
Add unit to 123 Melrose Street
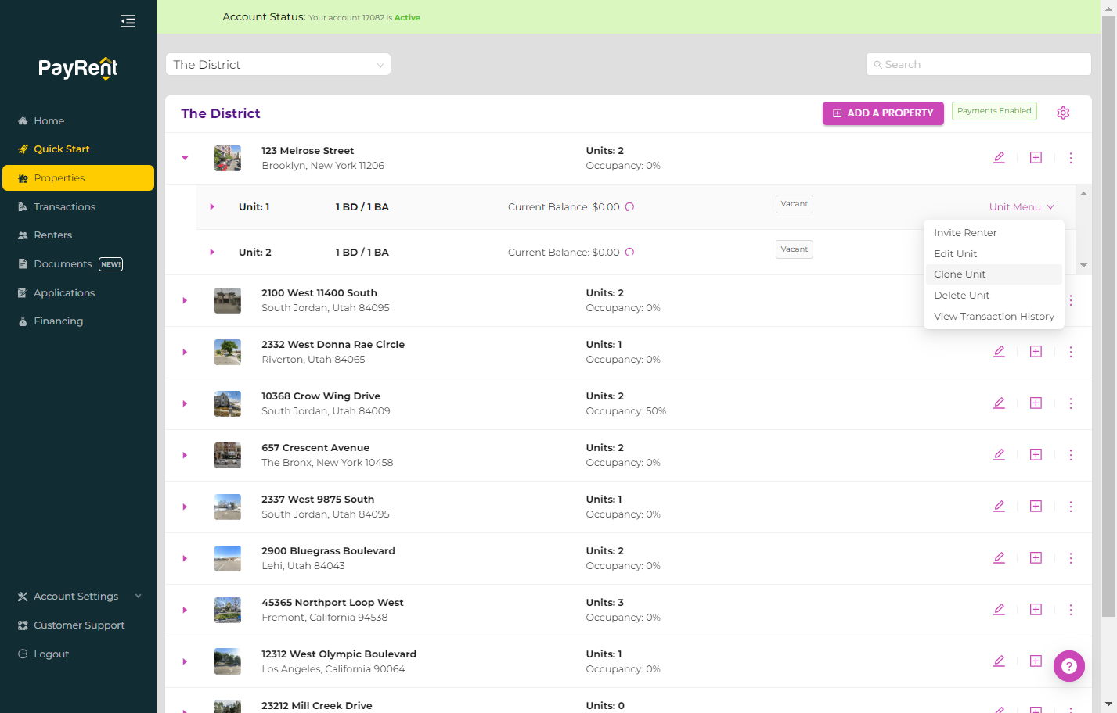[x=1036, y=158]
